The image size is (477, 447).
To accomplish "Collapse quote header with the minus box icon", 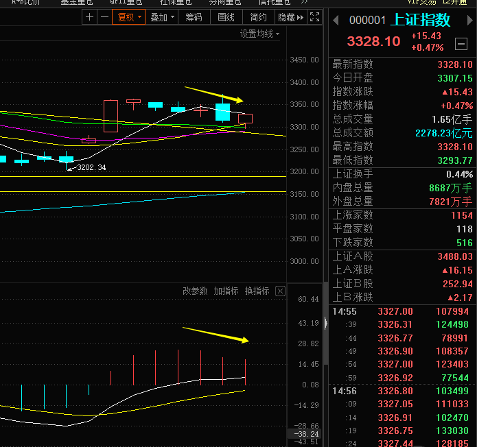I will click(x=461, y=44).
